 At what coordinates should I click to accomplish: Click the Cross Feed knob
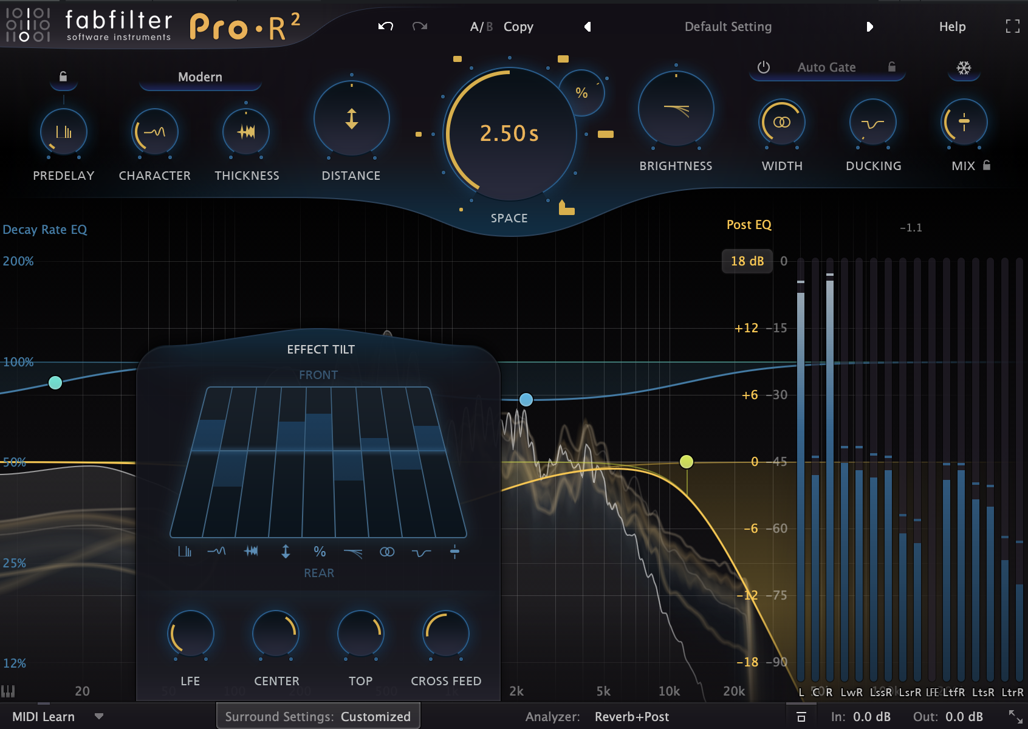point(446,634)
